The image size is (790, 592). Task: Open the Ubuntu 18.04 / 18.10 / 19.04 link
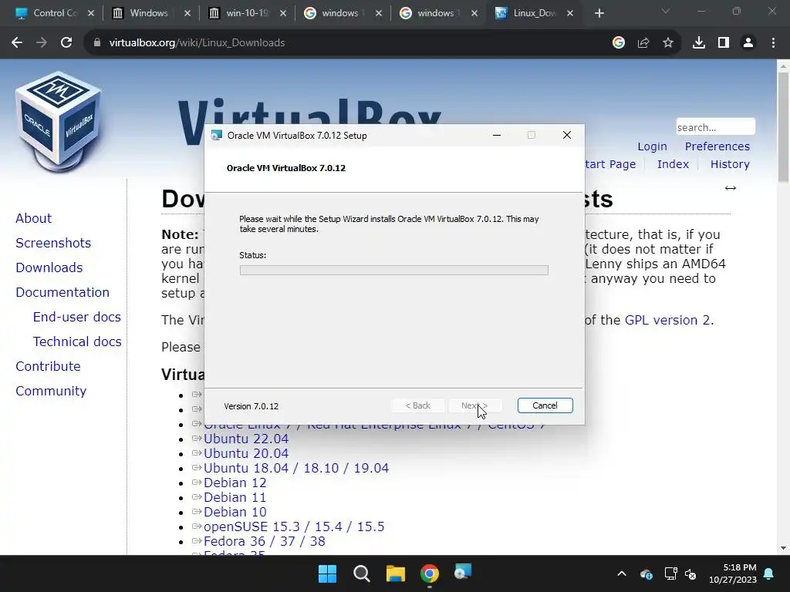(x=296, y=468)
